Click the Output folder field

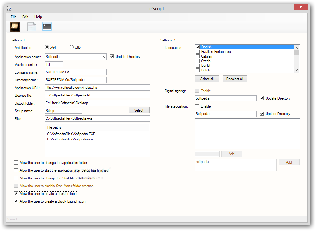(x=97, y=103)
